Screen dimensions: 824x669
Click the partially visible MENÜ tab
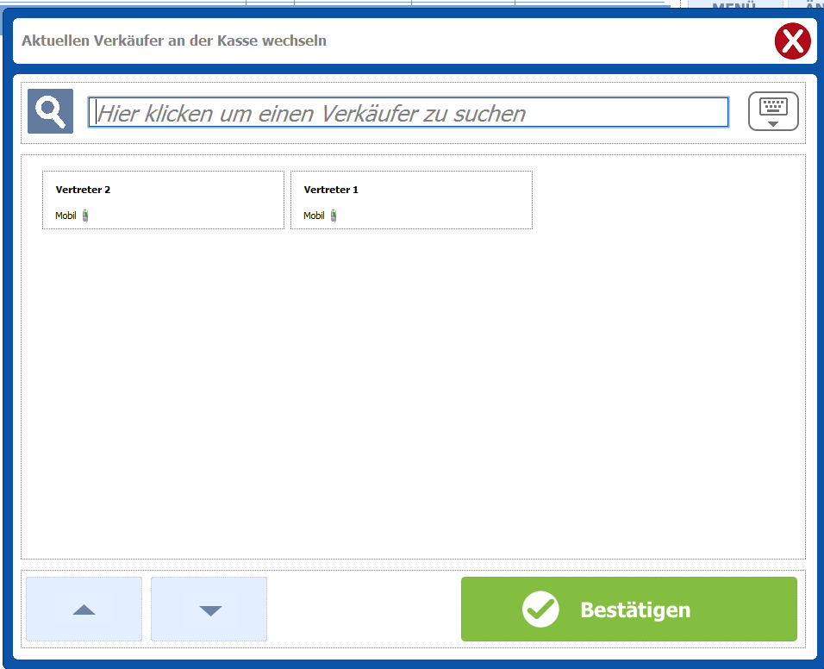[x=733, y=6]
